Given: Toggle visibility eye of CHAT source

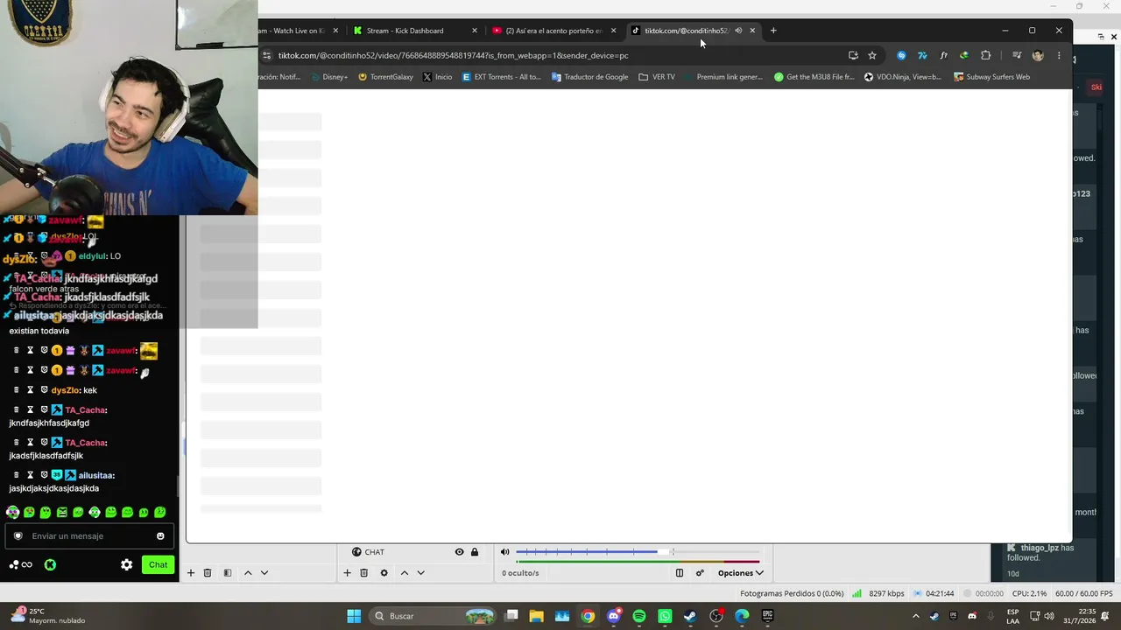Looking at the screenshot, I should tap(459, 552).
